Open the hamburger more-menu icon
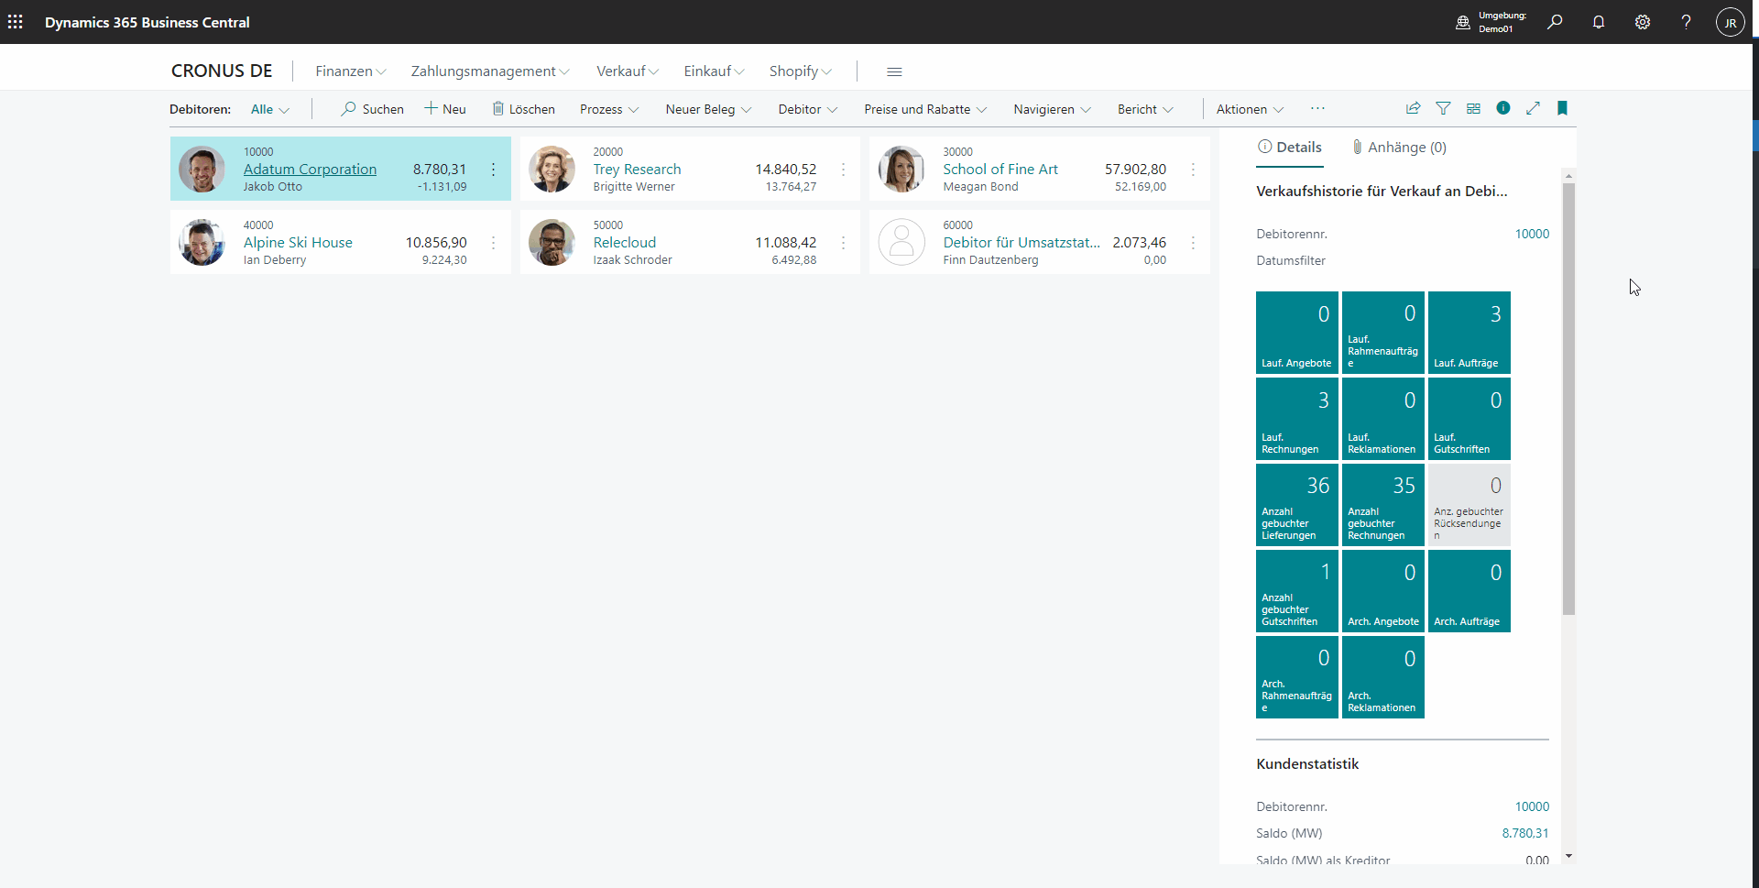 895,71
